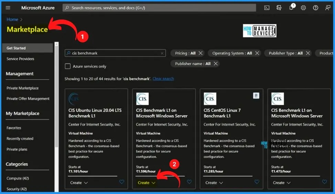The width and height of the screenshot is (335, 194).
Task: Open Private Offer Management
Action: pyautogui.click(x=28, y=99)
